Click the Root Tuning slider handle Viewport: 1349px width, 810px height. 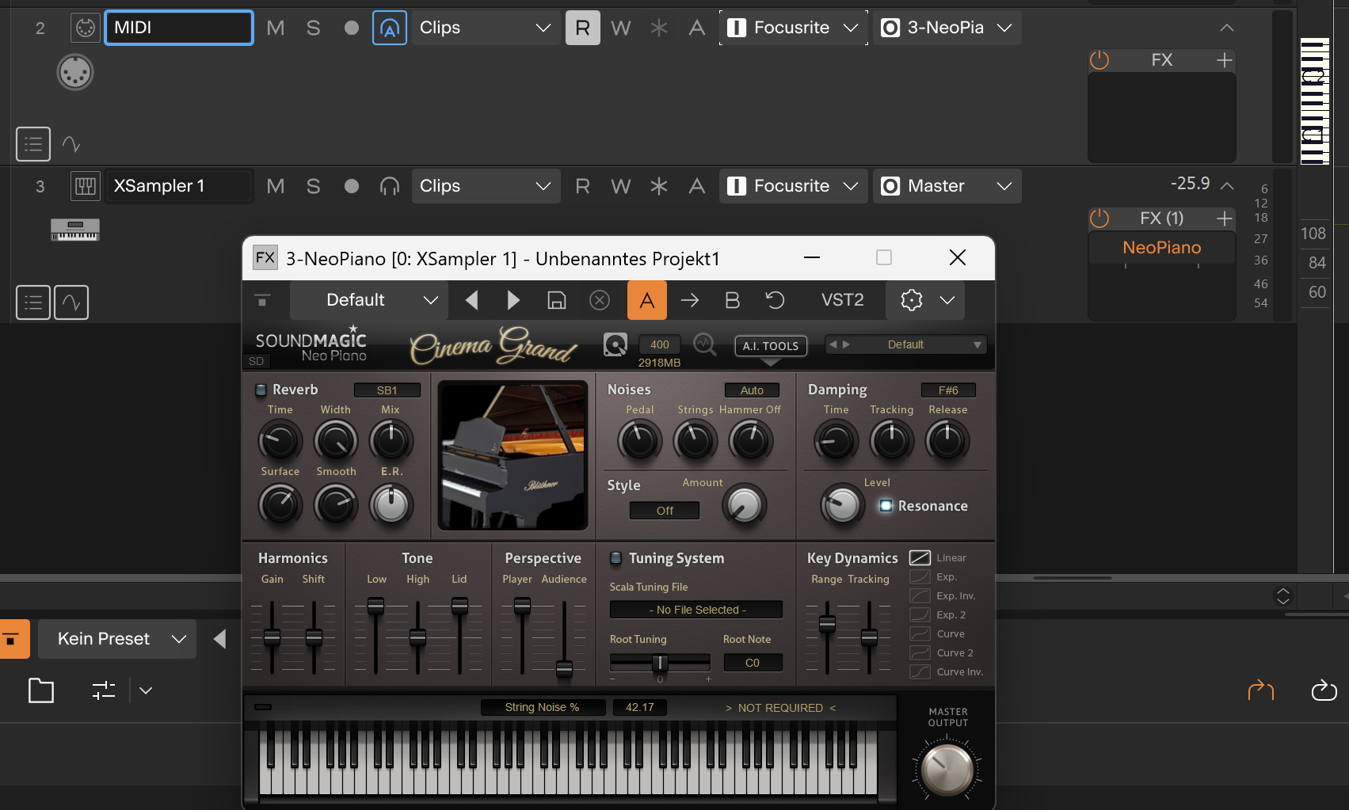tap(659, 663)
